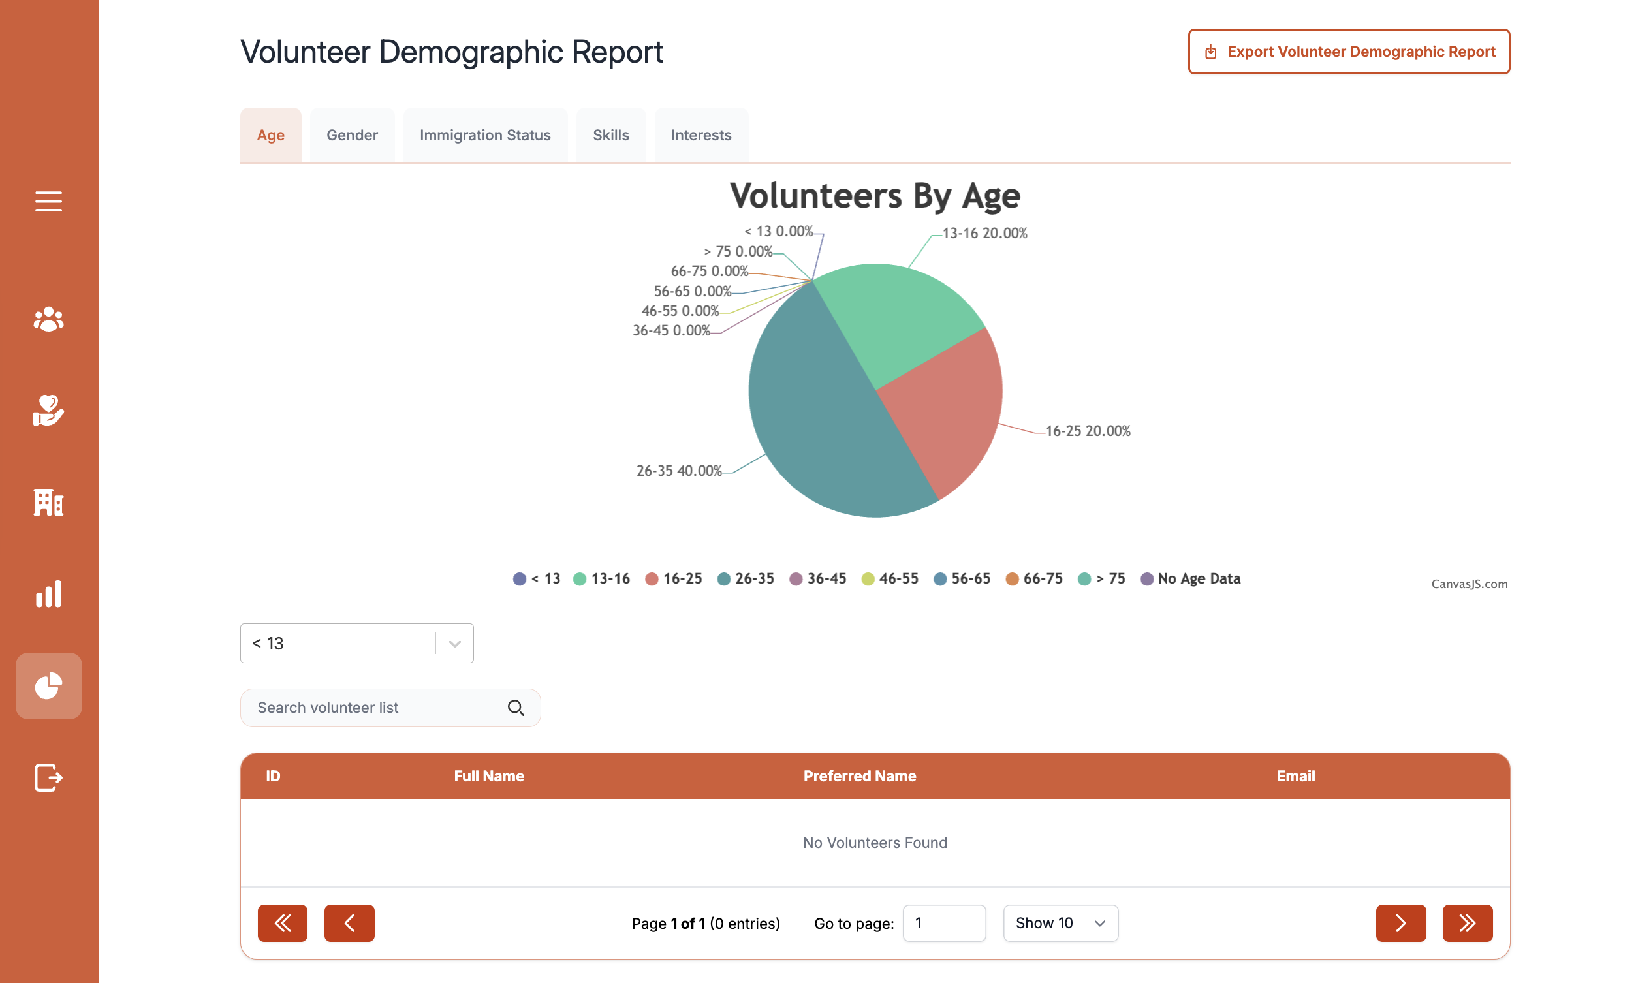Toggle the No Age Data legend item

(1191, 578)
